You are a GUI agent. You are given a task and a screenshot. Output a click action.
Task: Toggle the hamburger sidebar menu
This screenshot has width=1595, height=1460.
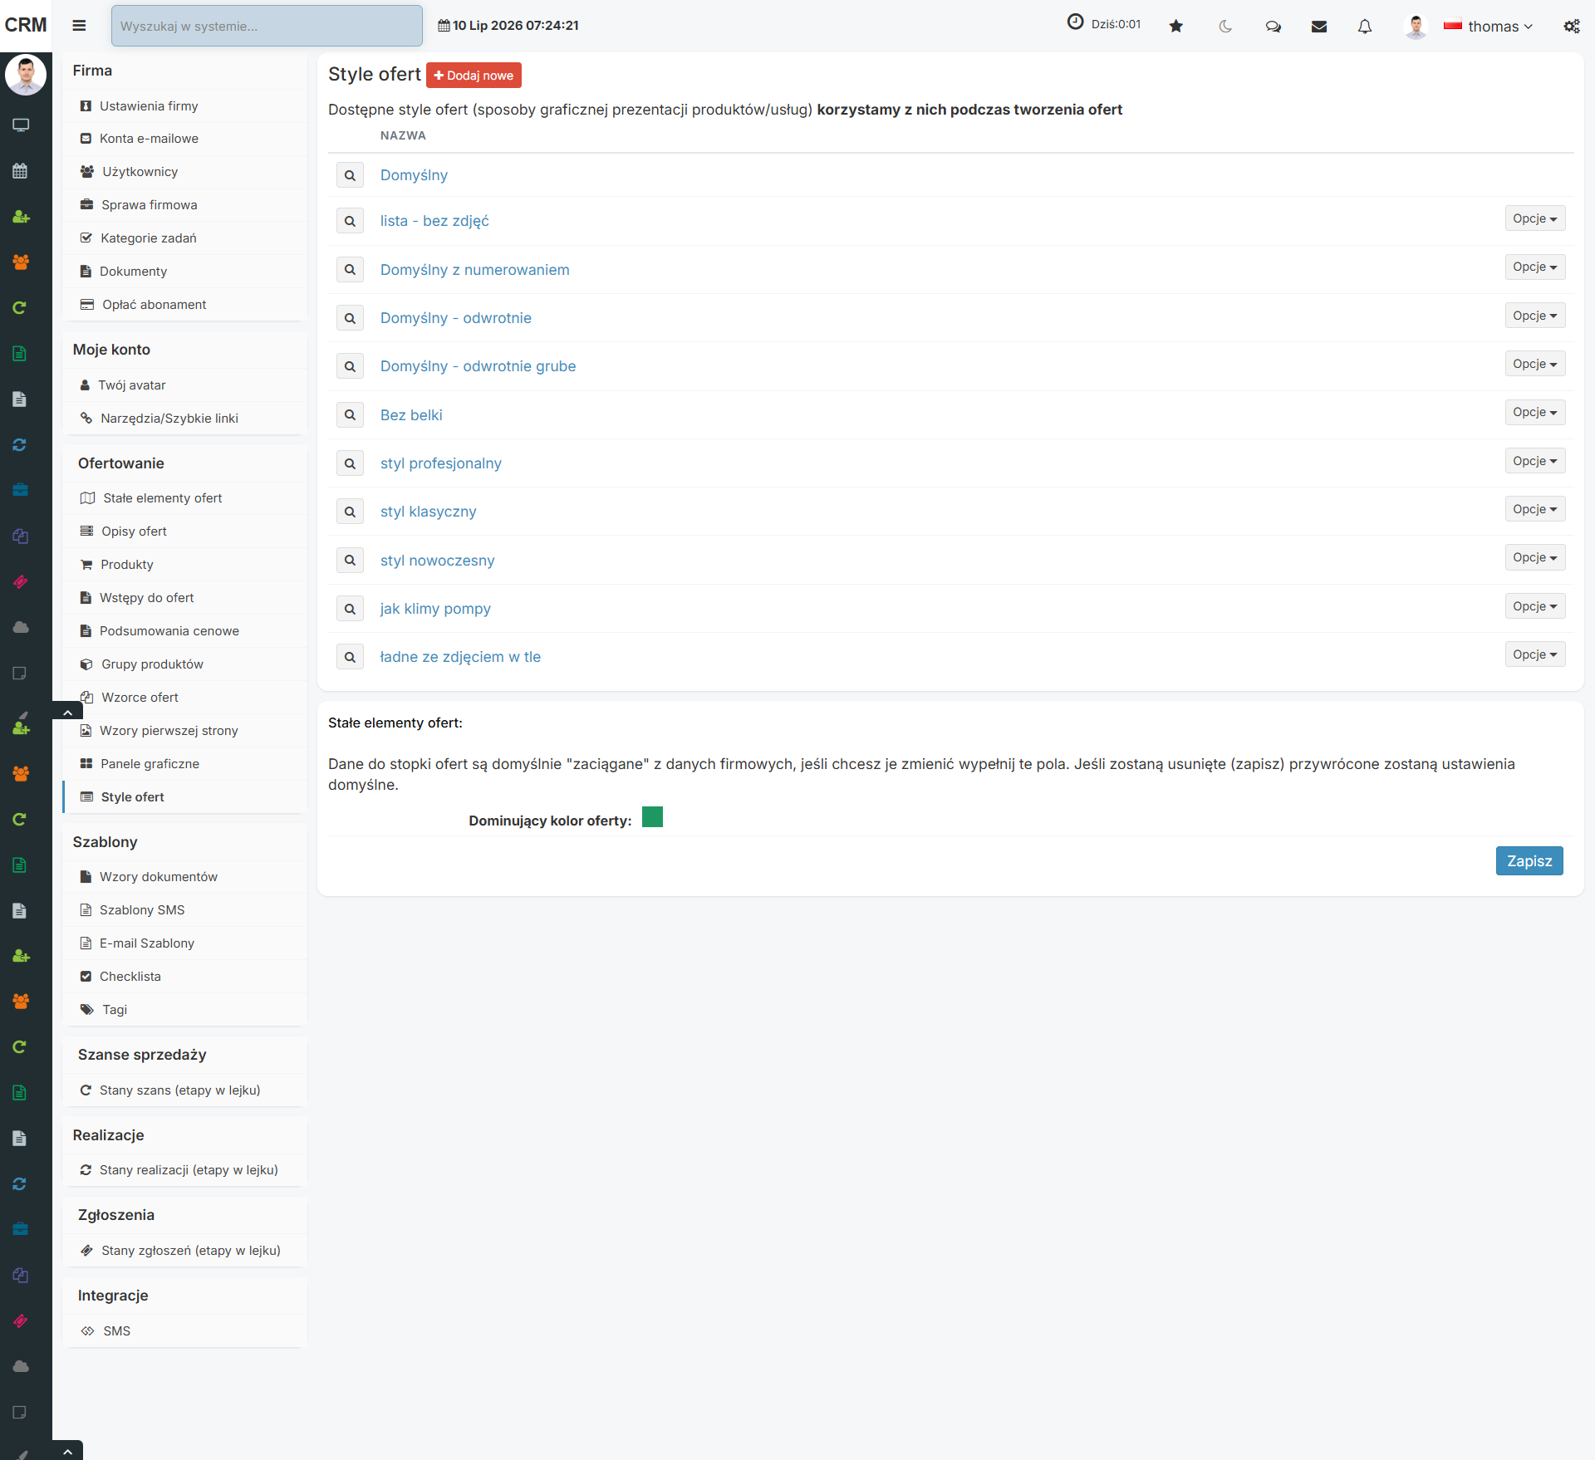[79, 26]
